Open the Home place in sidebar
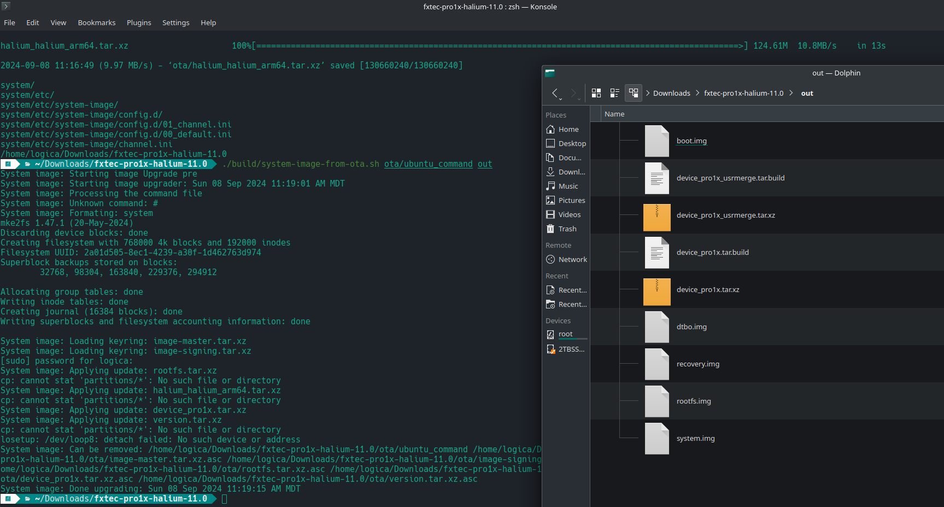Viewport: 944px width, 507px height. [x=568, y=130]
